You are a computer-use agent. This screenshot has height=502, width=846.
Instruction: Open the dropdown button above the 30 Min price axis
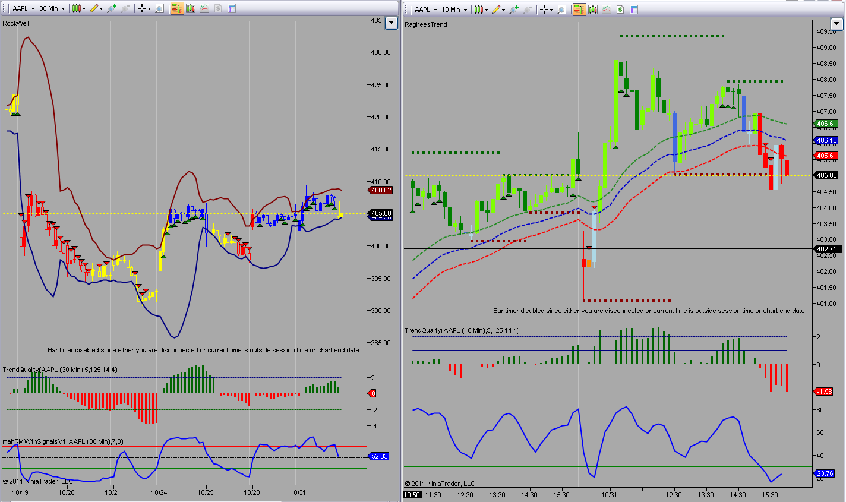391,23
